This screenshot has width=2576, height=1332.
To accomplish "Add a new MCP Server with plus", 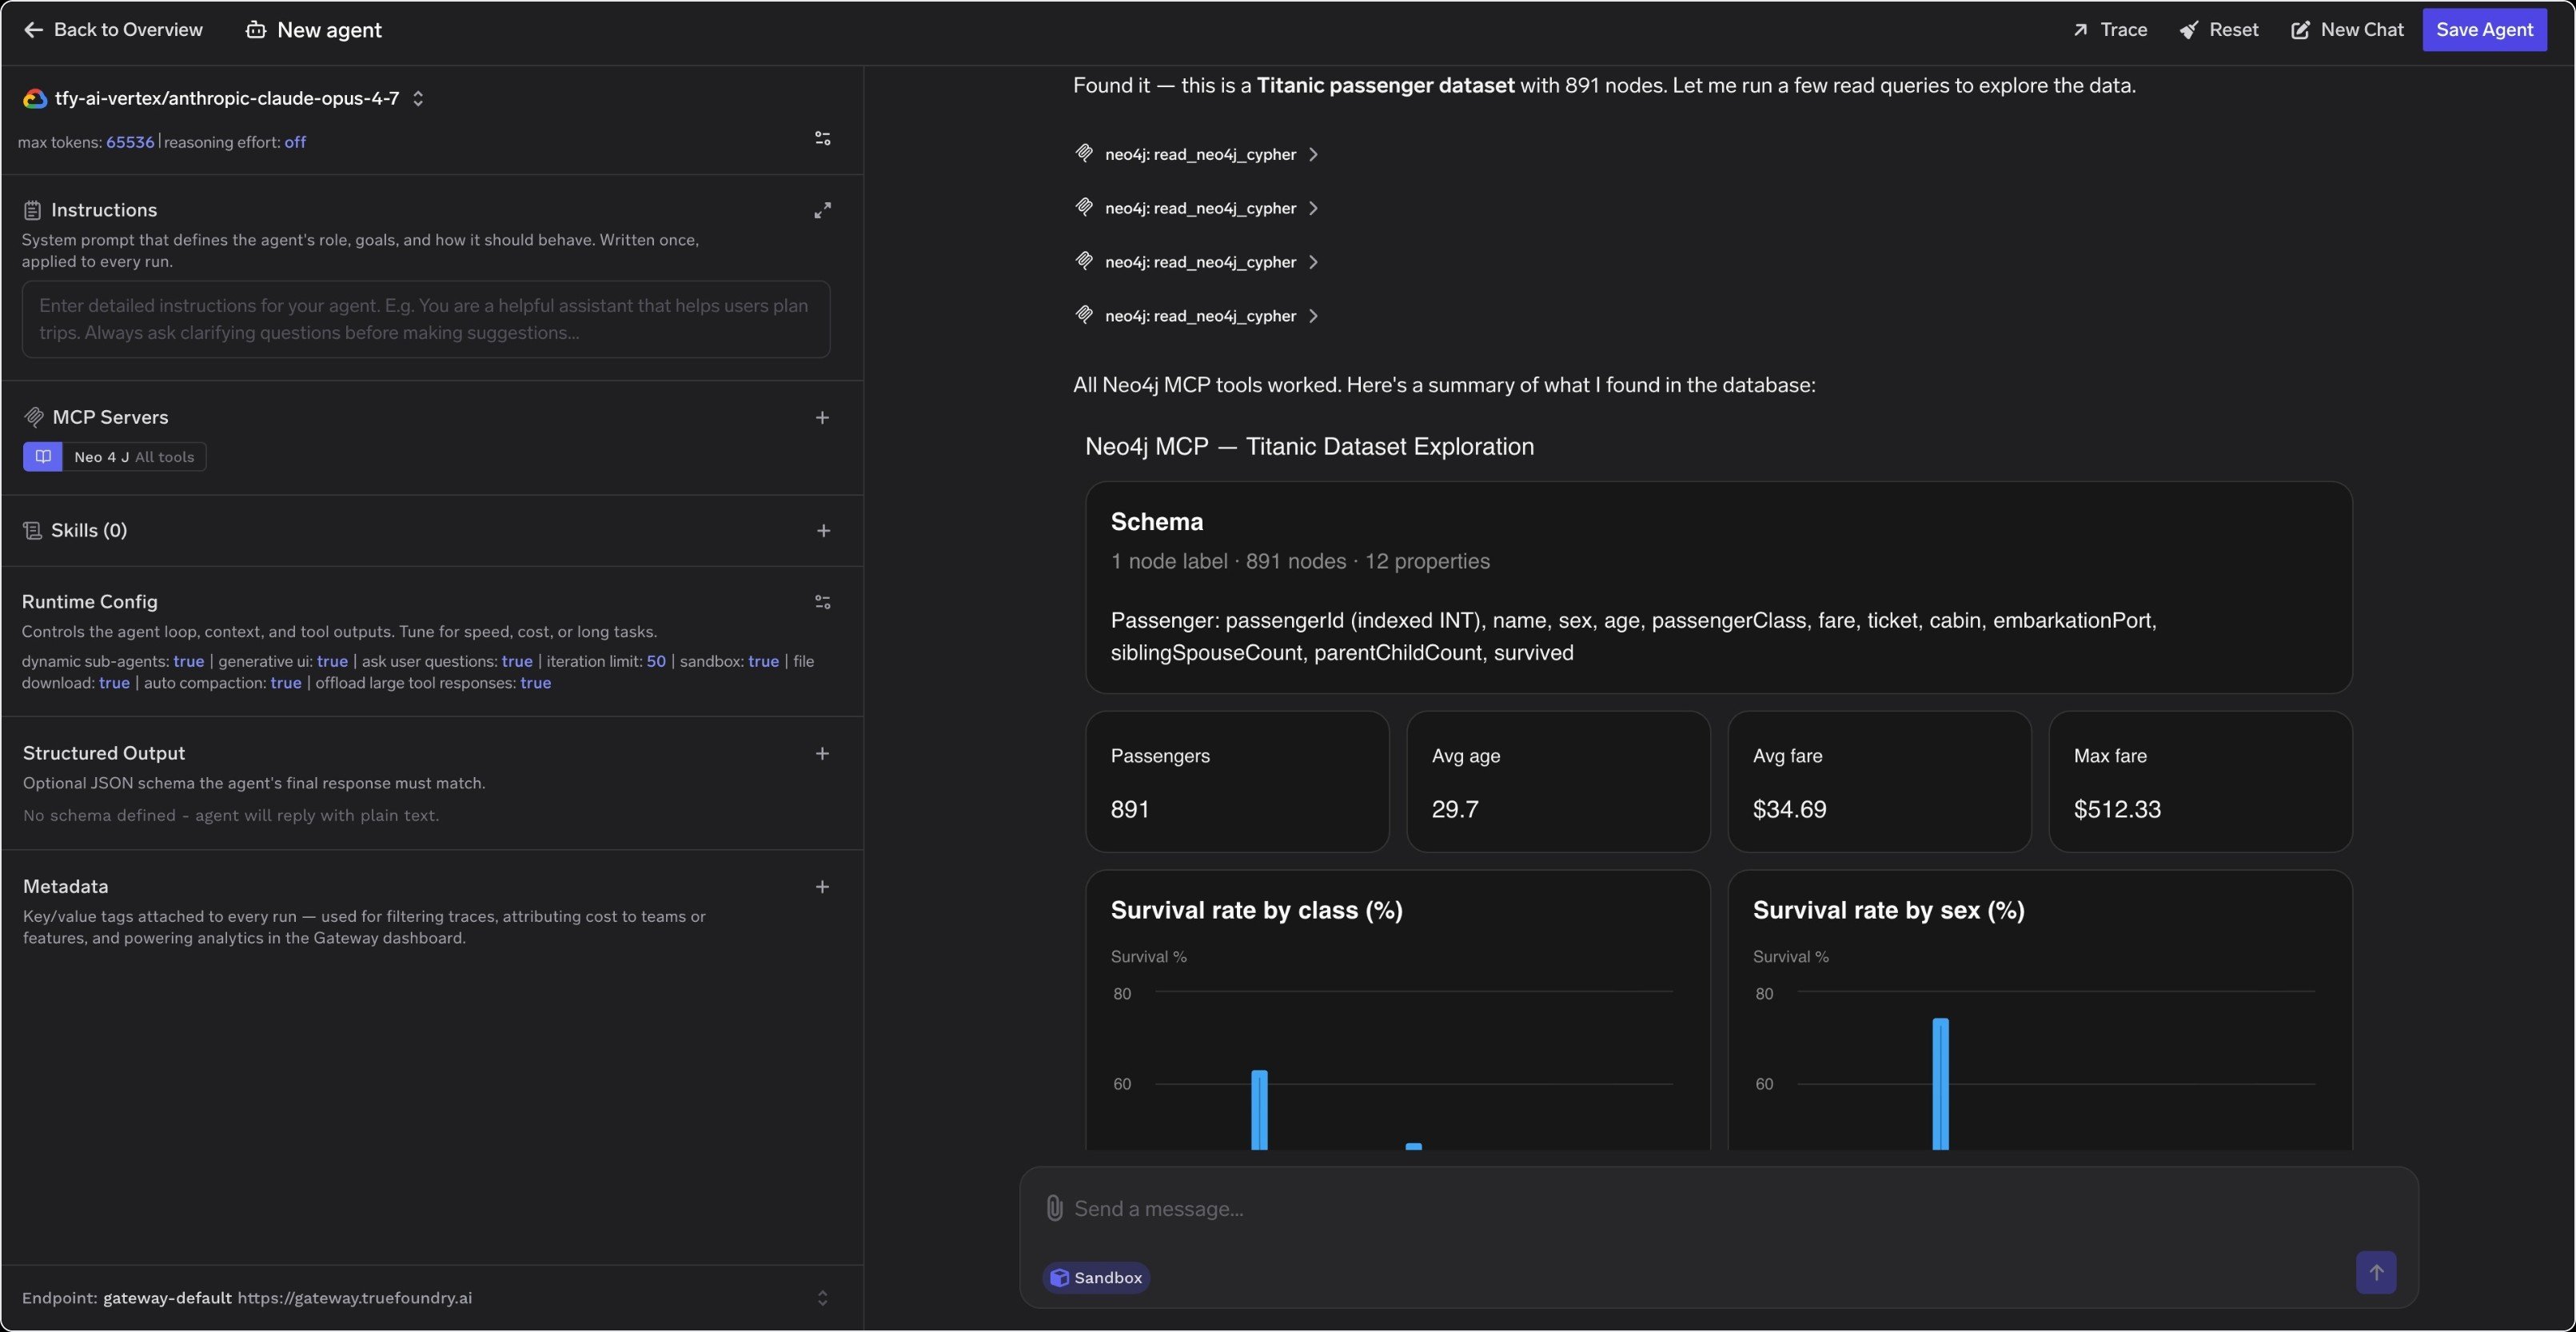I will click(822, 417).
